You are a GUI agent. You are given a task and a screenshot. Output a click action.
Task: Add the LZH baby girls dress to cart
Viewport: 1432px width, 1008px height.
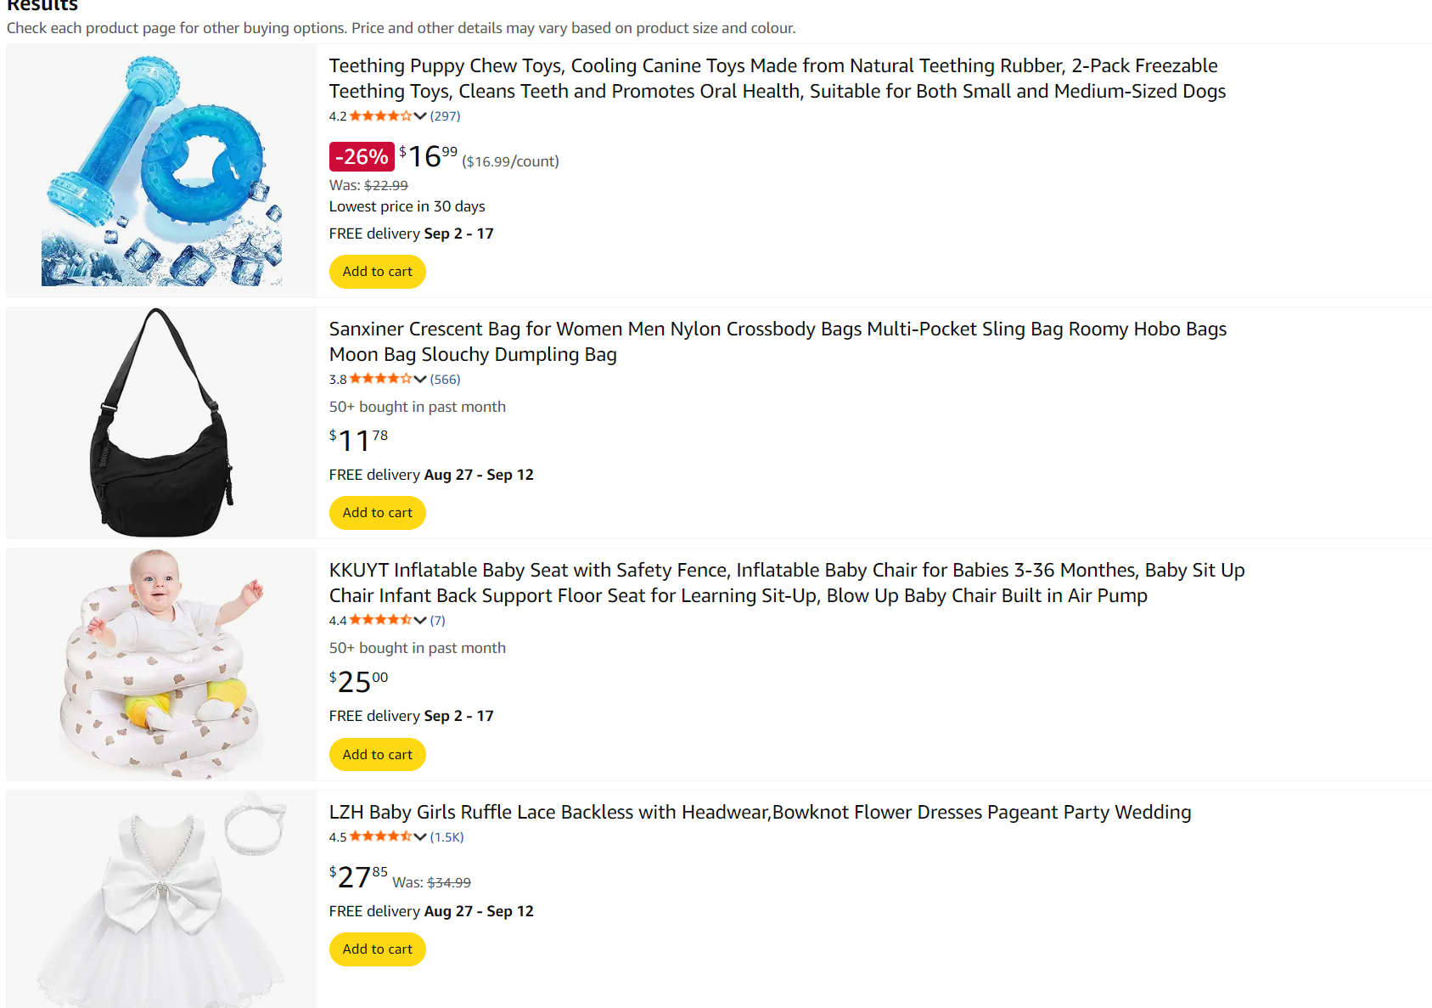tap(377, 949)
